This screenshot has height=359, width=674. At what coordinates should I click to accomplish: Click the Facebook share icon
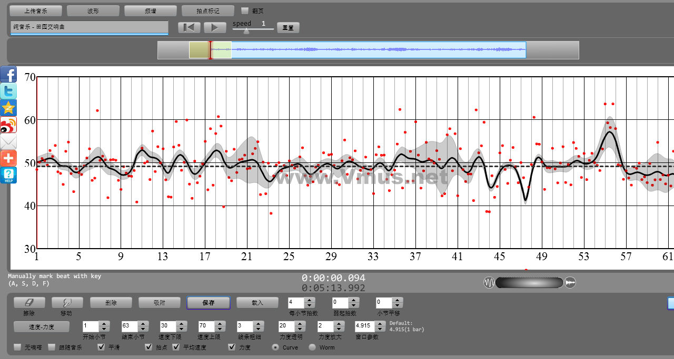(x=8, y=75)
